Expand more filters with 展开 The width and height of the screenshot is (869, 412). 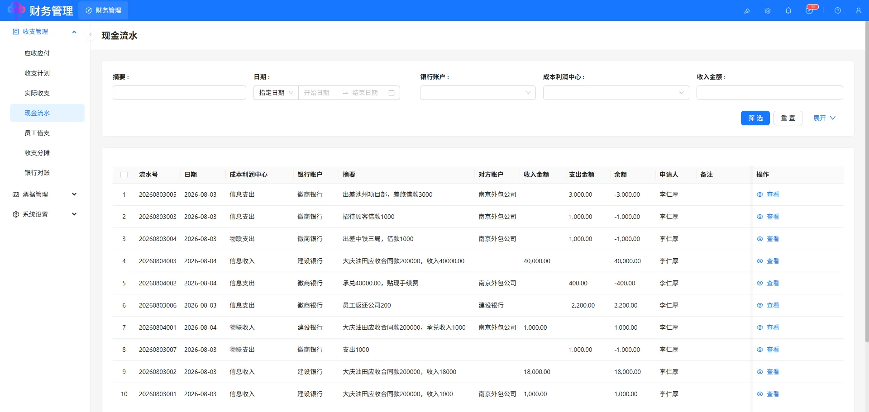824,118
